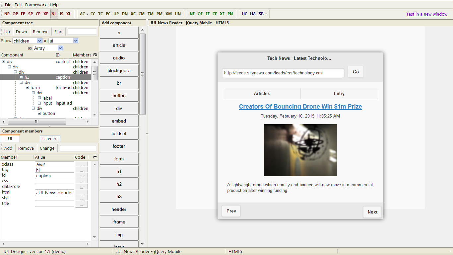Click the NF toolbar icon
The height and width of the screenshot is (255, 453).
coord(192,14)
